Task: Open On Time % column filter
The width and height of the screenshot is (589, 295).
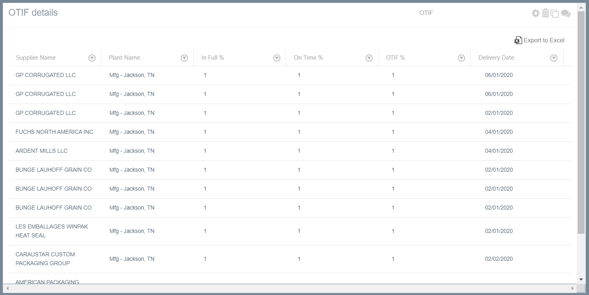Action: [369, 58]
